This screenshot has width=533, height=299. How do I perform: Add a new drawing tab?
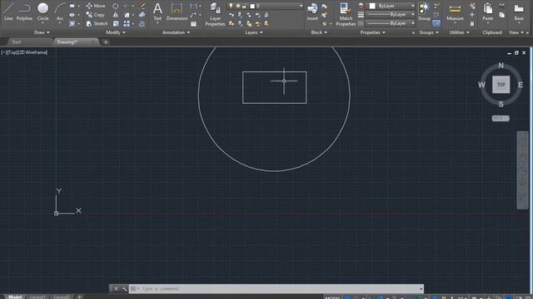(106, 42)
